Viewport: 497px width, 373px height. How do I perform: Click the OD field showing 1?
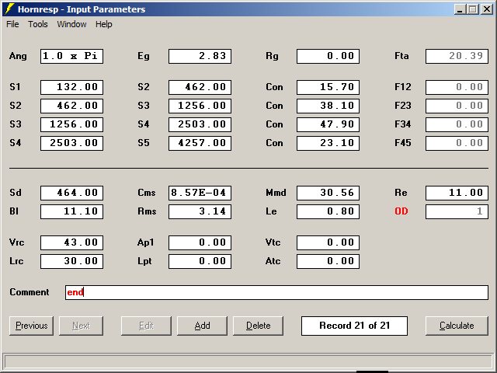tap(457, 211)
